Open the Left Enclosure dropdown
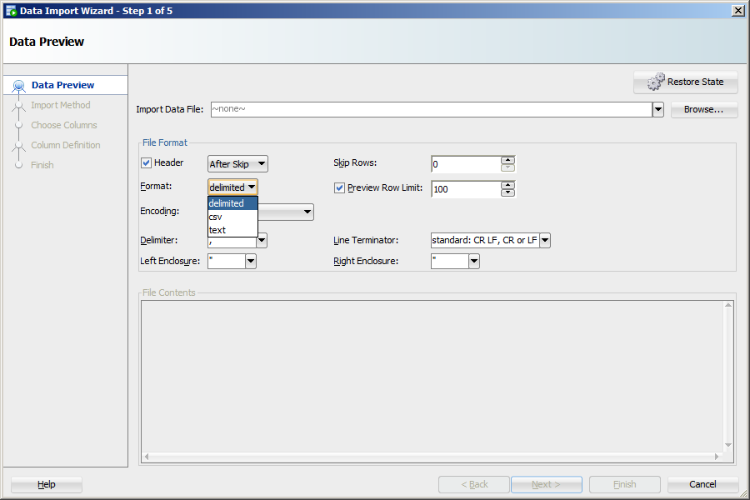 pyautogui.click(x=251, y=261)
